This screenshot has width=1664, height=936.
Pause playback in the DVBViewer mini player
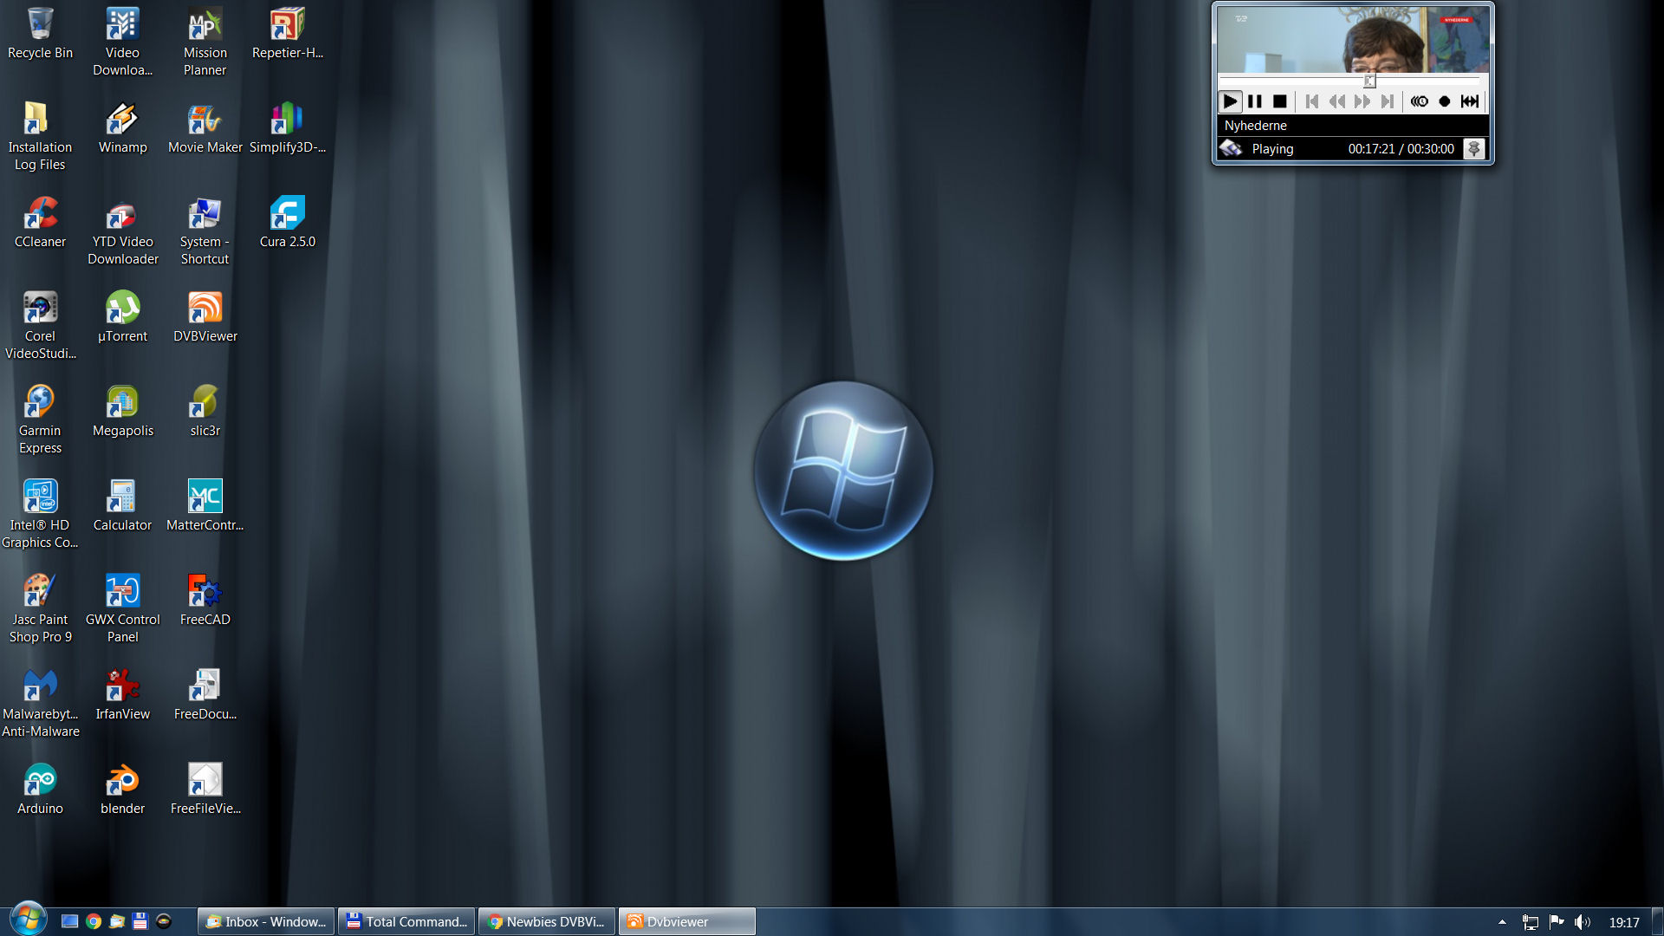tap(1254, 101)
